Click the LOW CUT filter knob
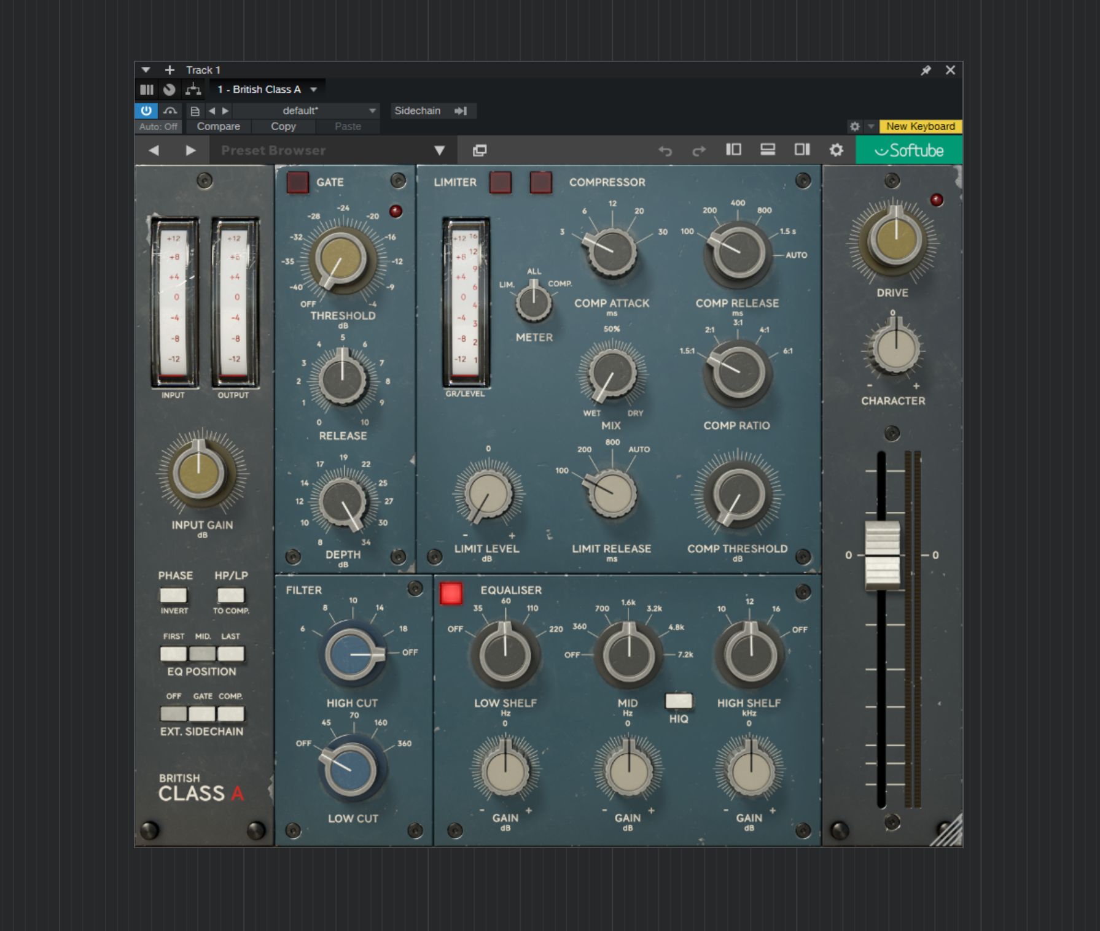 351,770
